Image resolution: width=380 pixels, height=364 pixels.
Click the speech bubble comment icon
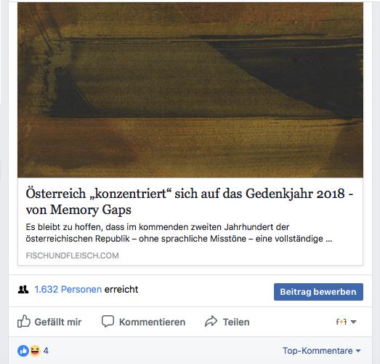pos(108,321)
